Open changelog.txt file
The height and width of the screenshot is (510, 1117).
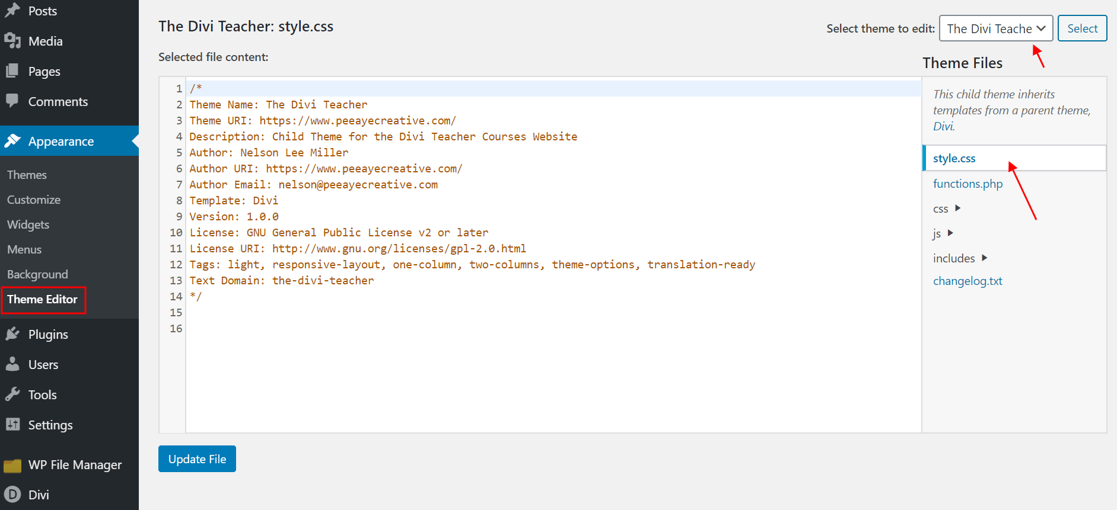tap(968, 281)
